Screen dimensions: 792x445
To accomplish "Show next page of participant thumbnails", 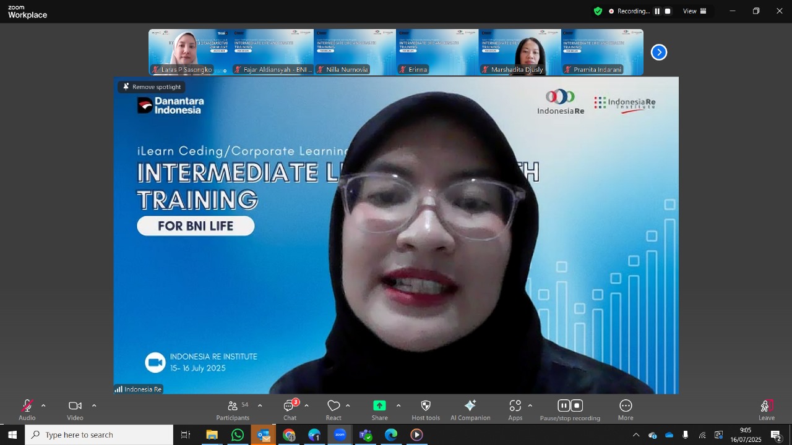I will (659, 53).
